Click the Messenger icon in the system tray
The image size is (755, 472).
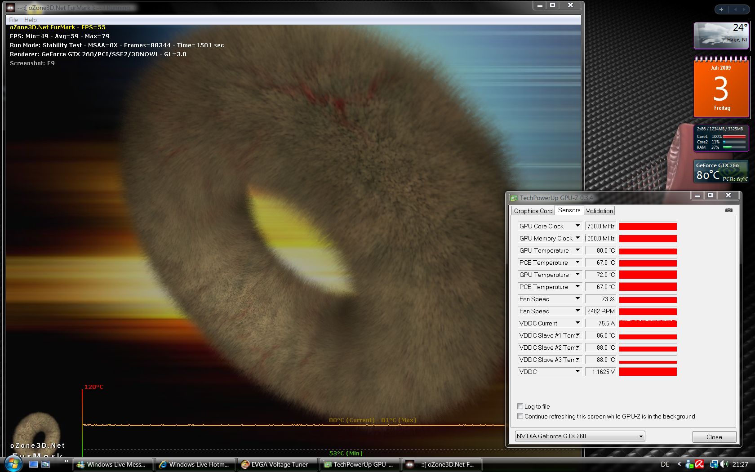click(689, 464)
